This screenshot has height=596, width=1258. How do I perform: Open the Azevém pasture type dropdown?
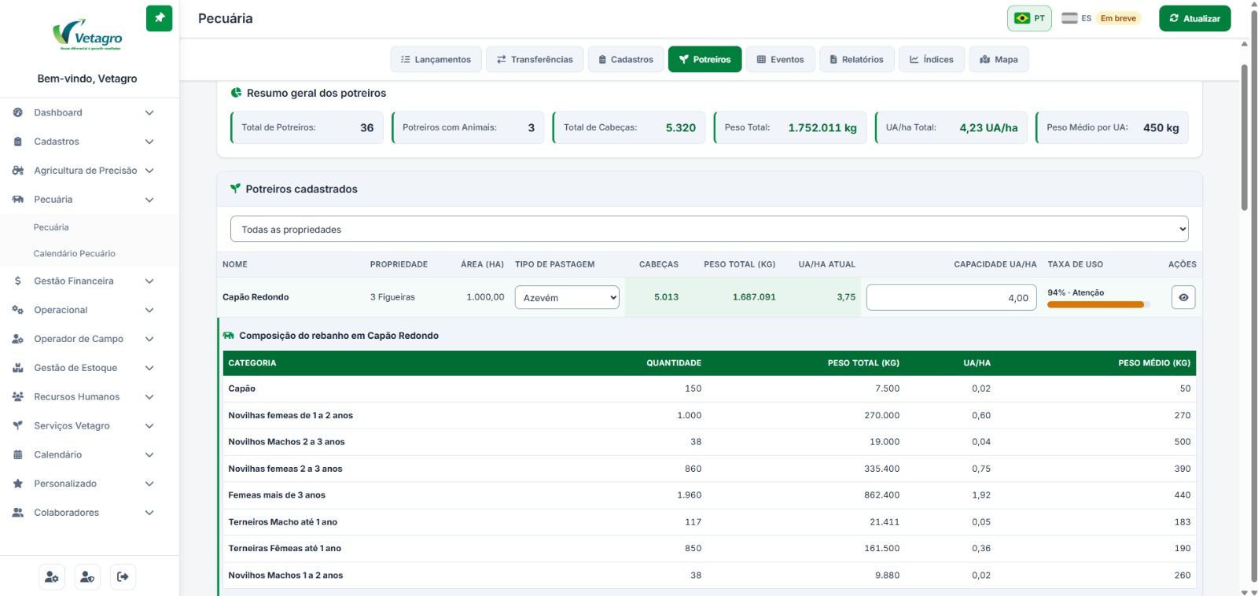coord(567,297)
